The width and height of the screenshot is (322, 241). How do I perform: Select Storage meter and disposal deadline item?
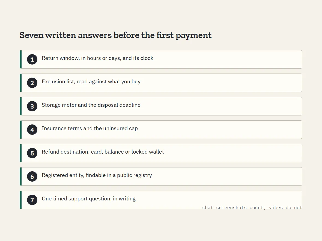(161, 106)
